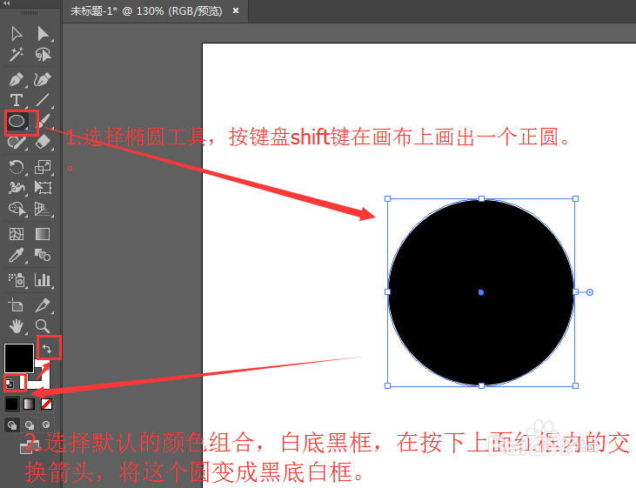The image size is (636, 488).
Task: Select the Type tool
Action: click(17, 100)
